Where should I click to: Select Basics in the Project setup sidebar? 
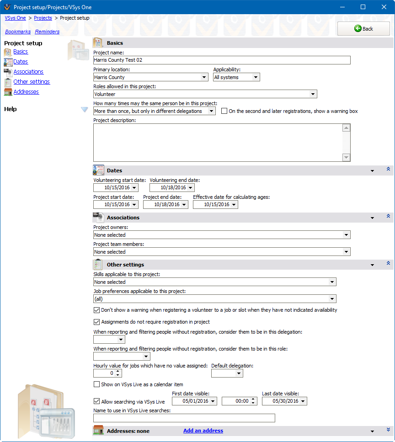[x=20, y=52]
